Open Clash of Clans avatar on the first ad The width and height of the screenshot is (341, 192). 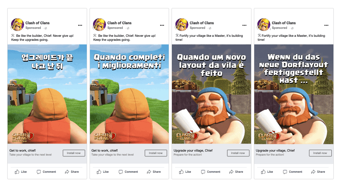pyautogui.click(x=18, y=24)
